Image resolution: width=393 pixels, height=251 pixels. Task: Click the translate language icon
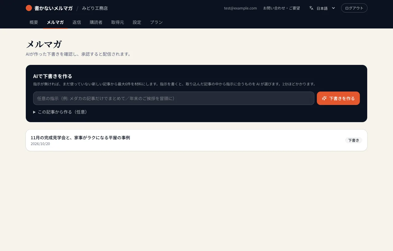point(311,8)
